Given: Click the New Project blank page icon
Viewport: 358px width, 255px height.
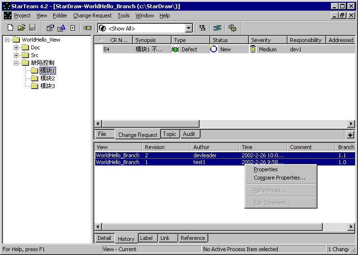Looking at the screenshot, I should click(x=10, y=28).
